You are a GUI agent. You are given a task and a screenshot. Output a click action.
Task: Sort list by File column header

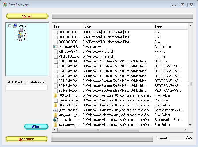pos(67,26)
